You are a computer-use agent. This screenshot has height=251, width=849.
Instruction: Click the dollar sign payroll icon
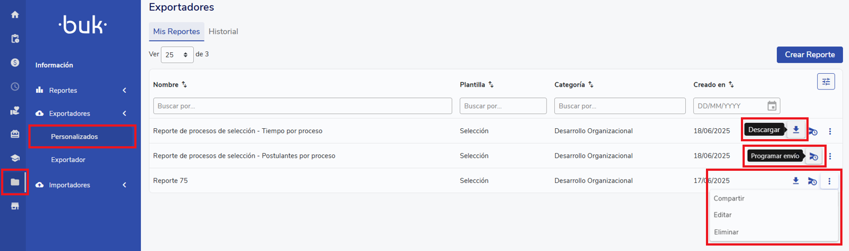[15, 62]
